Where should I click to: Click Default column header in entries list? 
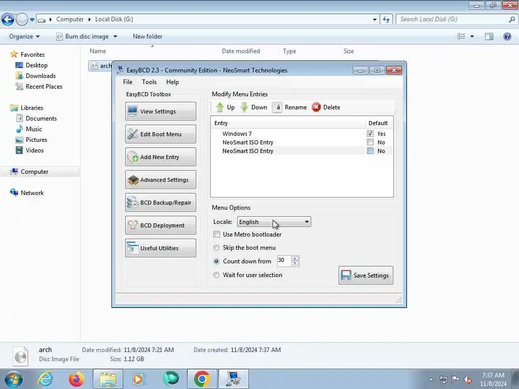point(379,123)
